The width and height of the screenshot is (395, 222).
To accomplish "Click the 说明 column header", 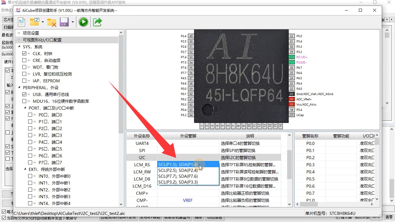I will (250, 136).
